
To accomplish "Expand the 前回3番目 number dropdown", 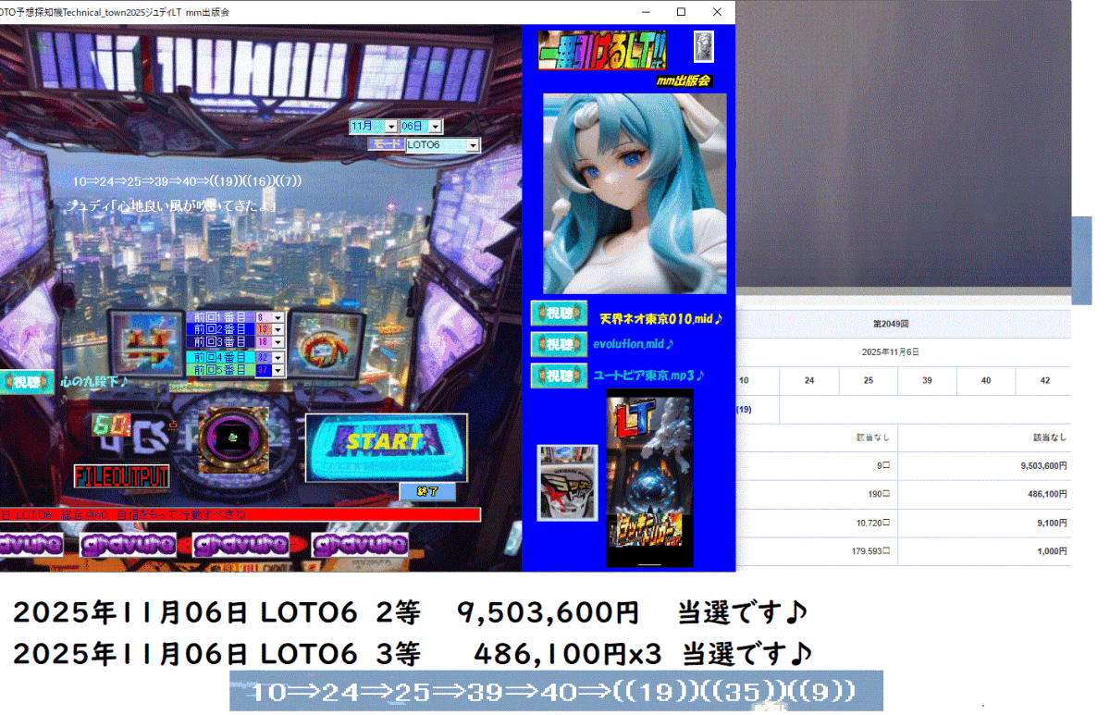I will (x=278, y=341).
